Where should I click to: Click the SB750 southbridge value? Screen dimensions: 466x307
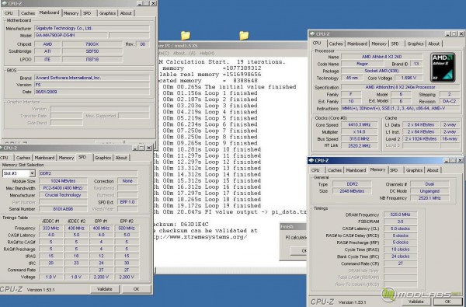tap(92, 51)
